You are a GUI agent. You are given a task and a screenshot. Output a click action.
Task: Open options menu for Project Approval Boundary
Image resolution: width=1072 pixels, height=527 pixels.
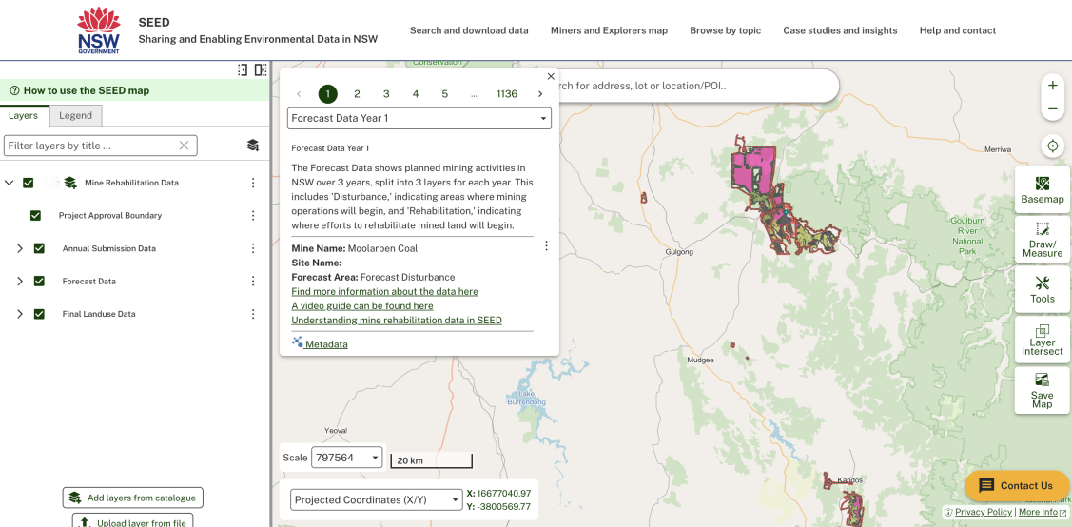[x=253, y=215]
